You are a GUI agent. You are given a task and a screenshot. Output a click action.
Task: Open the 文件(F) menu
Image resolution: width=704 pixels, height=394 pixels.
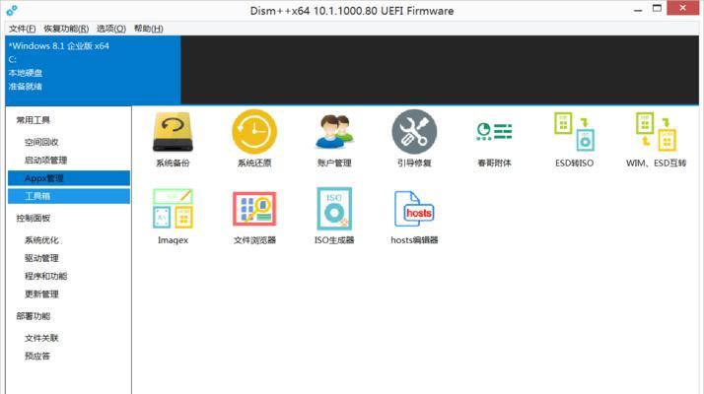click(x=22, y=29)
